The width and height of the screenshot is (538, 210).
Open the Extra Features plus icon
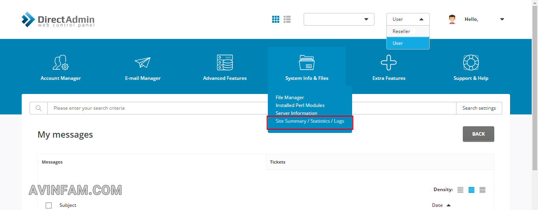389,63
